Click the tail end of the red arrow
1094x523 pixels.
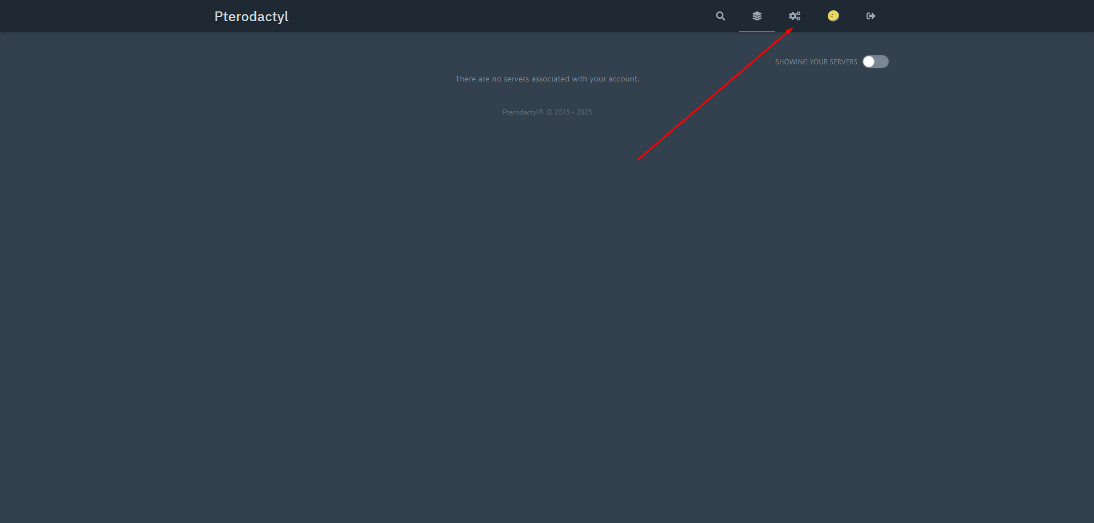tap(638, 160)
